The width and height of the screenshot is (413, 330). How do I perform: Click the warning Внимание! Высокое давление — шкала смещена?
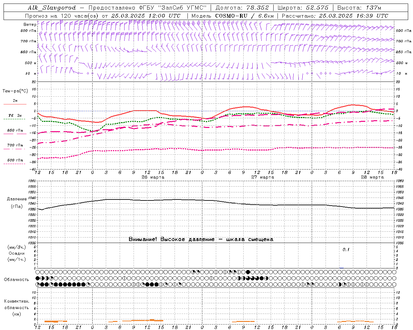(x=201, y=239)
